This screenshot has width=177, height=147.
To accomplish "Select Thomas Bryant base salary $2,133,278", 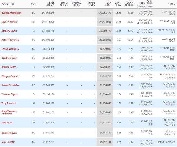I will point(49,94).
